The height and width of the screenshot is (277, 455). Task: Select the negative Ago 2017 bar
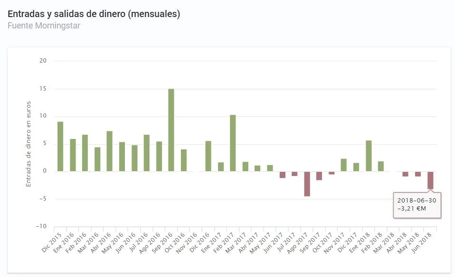pos(307,184)
